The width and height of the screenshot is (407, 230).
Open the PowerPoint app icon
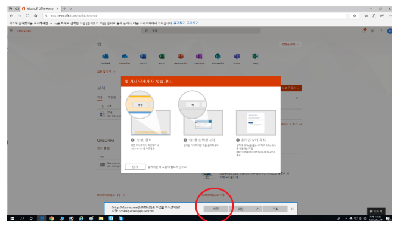click(x=181, y=57)
